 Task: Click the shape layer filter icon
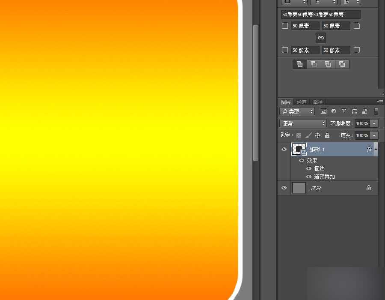pos(354,111)
